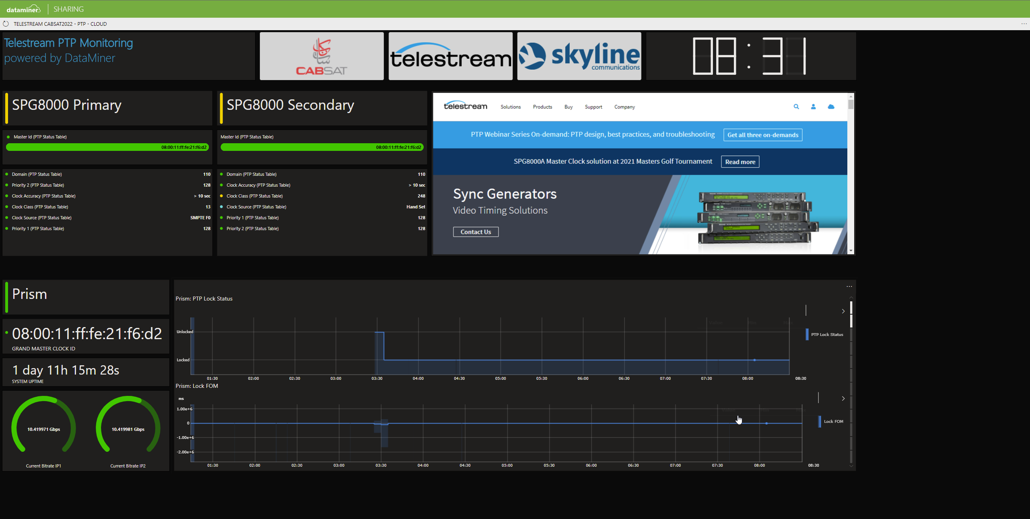1030x519 pixels.
Task: Click the refresh icon beside the dashboard title
Action: (x=6, y=24)
